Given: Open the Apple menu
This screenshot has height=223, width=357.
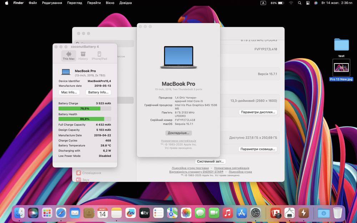Looking at the screenshot, I should [6, 3].
